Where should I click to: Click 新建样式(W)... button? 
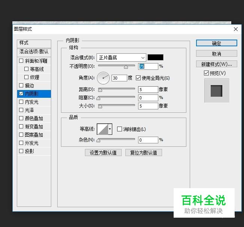(216, 64)
